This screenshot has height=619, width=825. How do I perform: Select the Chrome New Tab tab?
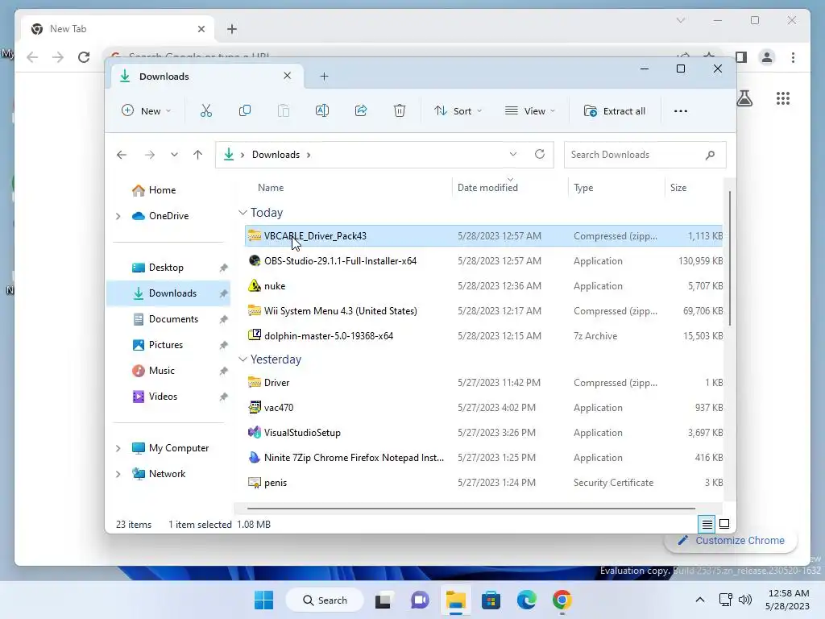117,29
